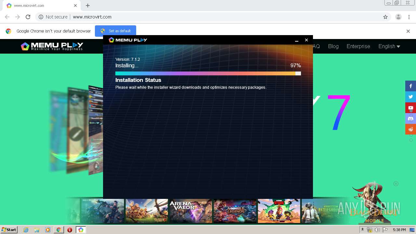Open Opera from taskbar
The image size is (416, 234).
[70, 230]
